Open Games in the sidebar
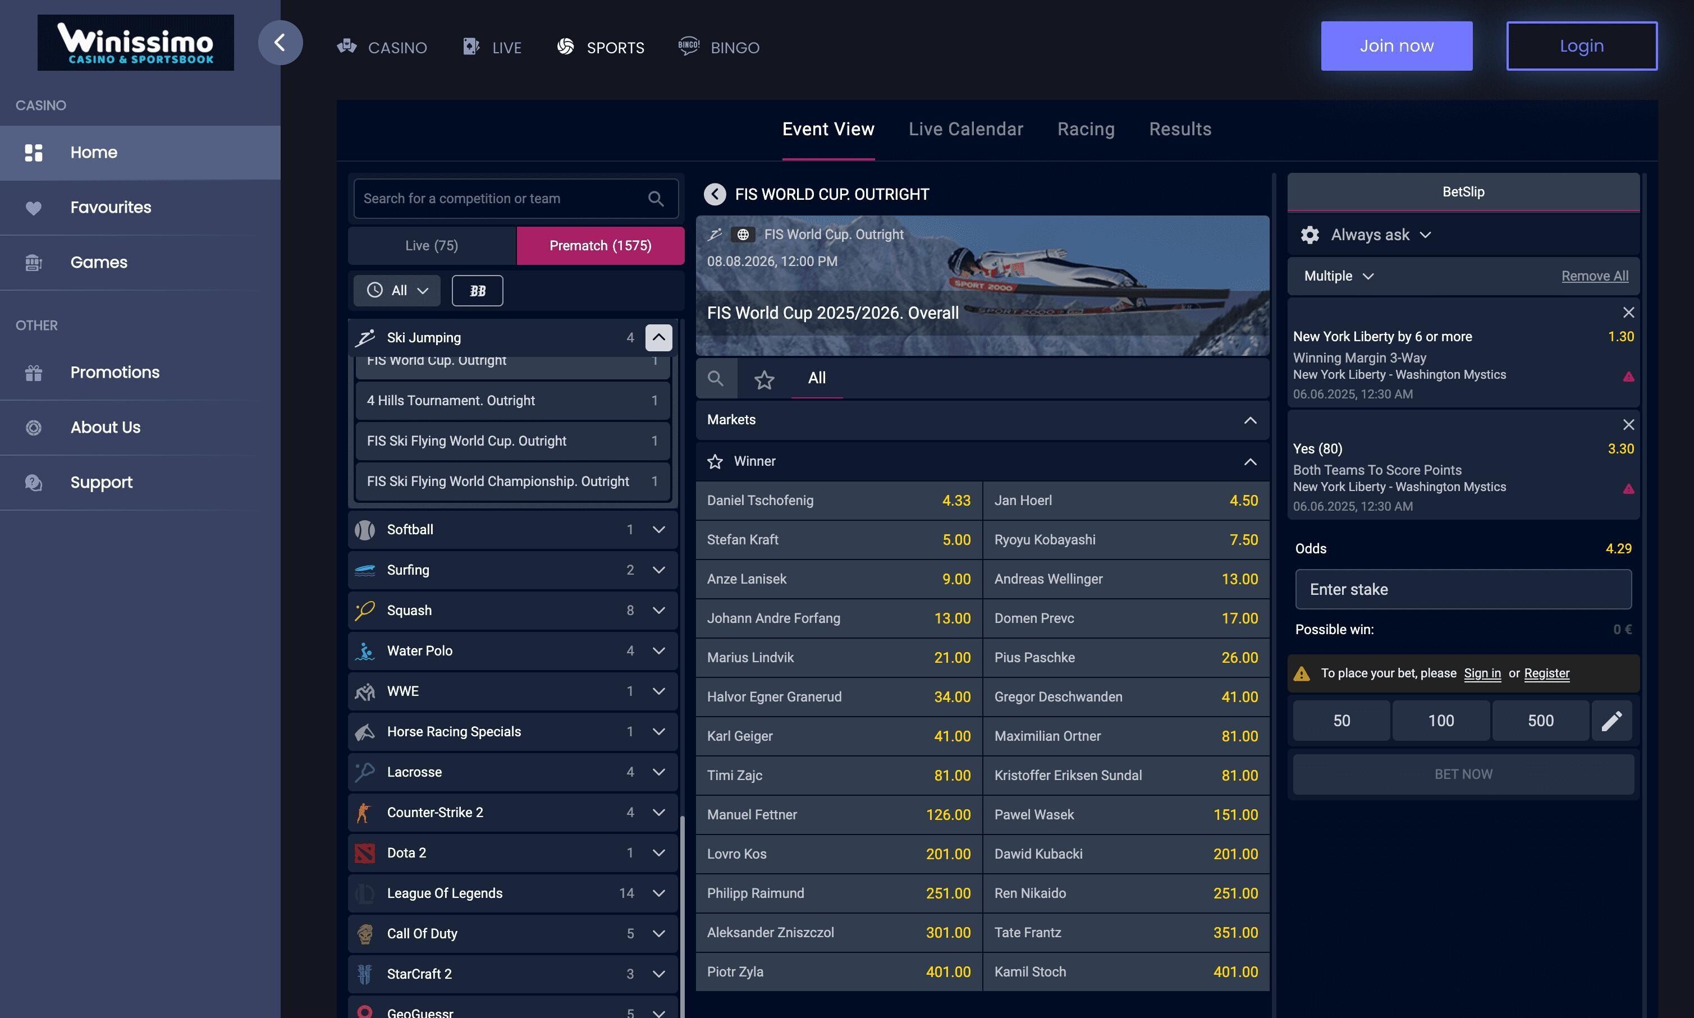The width and height of the screenshot is (1694, 1018). pyautogui.click(x=140, y=262)
